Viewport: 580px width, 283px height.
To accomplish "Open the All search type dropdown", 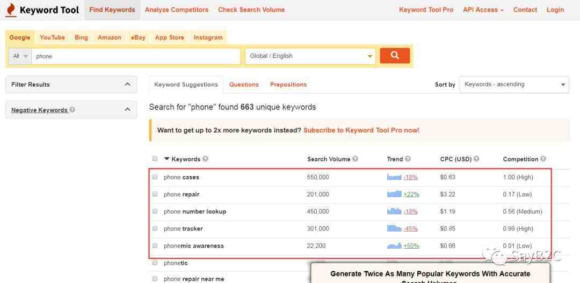I will tap(20, 56).
